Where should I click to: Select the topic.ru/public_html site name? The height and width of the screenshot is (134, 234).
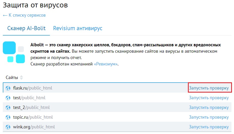pyautogui.click(x=33, y=117)
